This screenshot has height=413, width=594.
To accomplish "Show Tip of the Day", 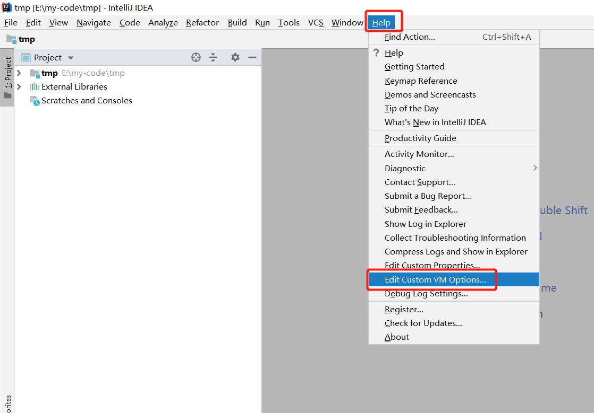I will click(x=454, y=109).
